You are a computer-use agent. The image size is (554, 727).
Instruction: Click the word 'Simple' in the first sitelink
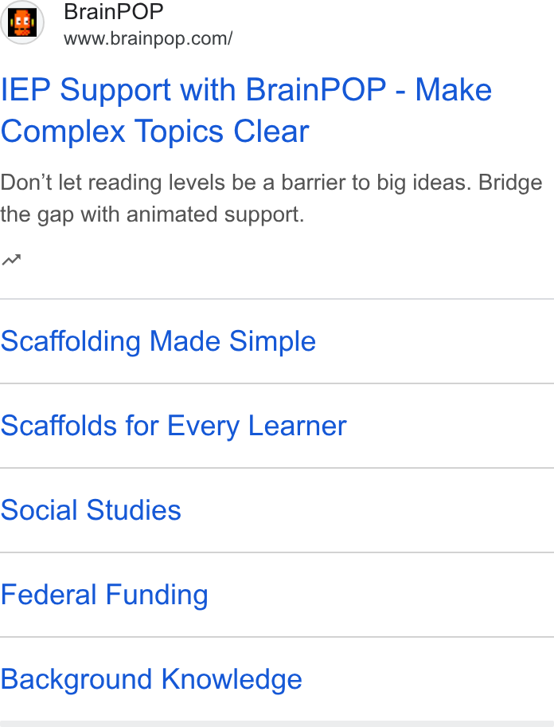(272, 342)
